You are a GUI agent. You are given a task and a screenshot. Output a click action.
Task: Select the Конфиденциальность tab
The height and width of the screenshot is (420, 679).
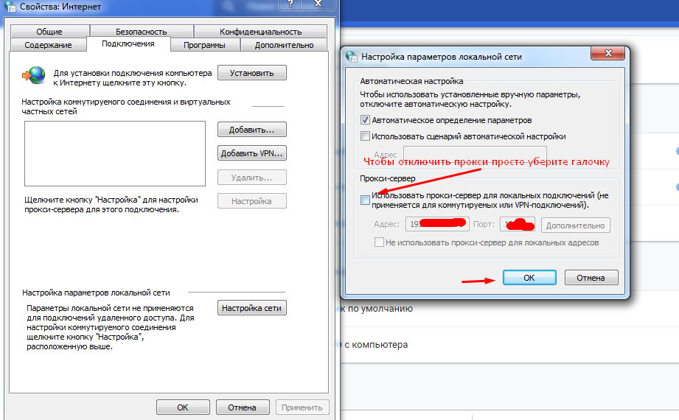(x=260, y=32)
